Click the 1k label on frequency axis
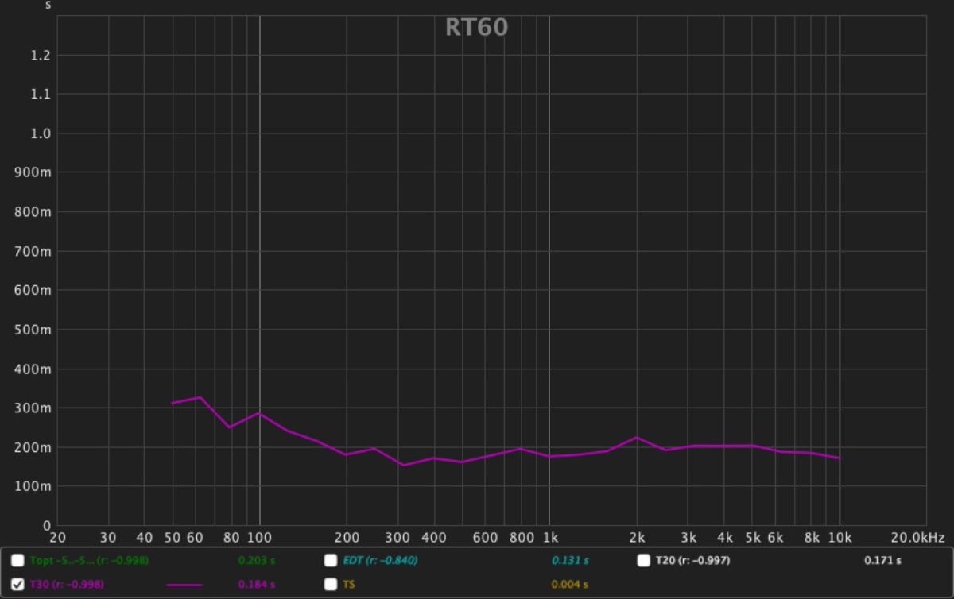The height and width of the screenshot is (599, 954). [x=549, y=539]
